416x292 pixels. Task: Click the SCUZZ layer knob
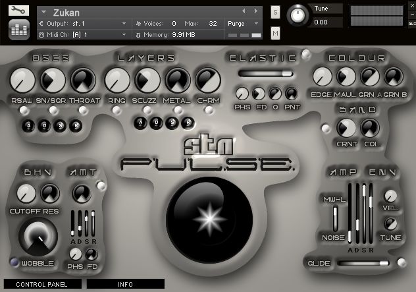(147, 81)
